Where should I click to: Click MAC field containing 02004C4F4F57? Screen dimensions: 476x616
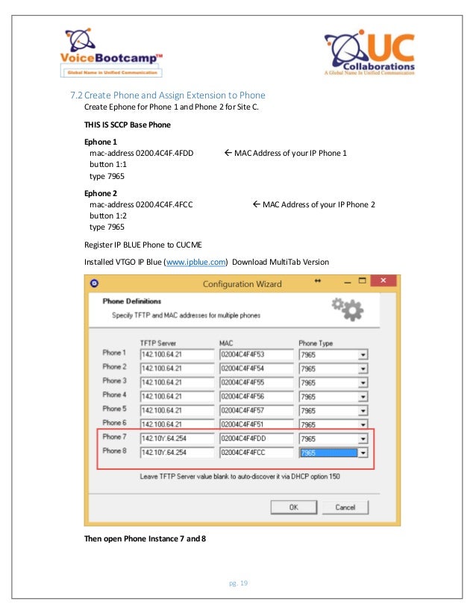coord(256,410)
